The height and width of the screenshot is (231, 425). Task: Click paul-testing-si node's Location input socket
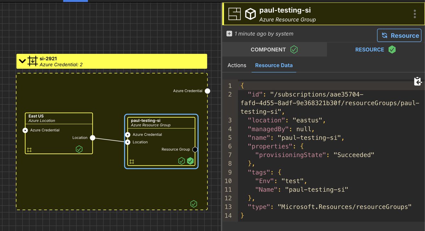click(127, 142)
